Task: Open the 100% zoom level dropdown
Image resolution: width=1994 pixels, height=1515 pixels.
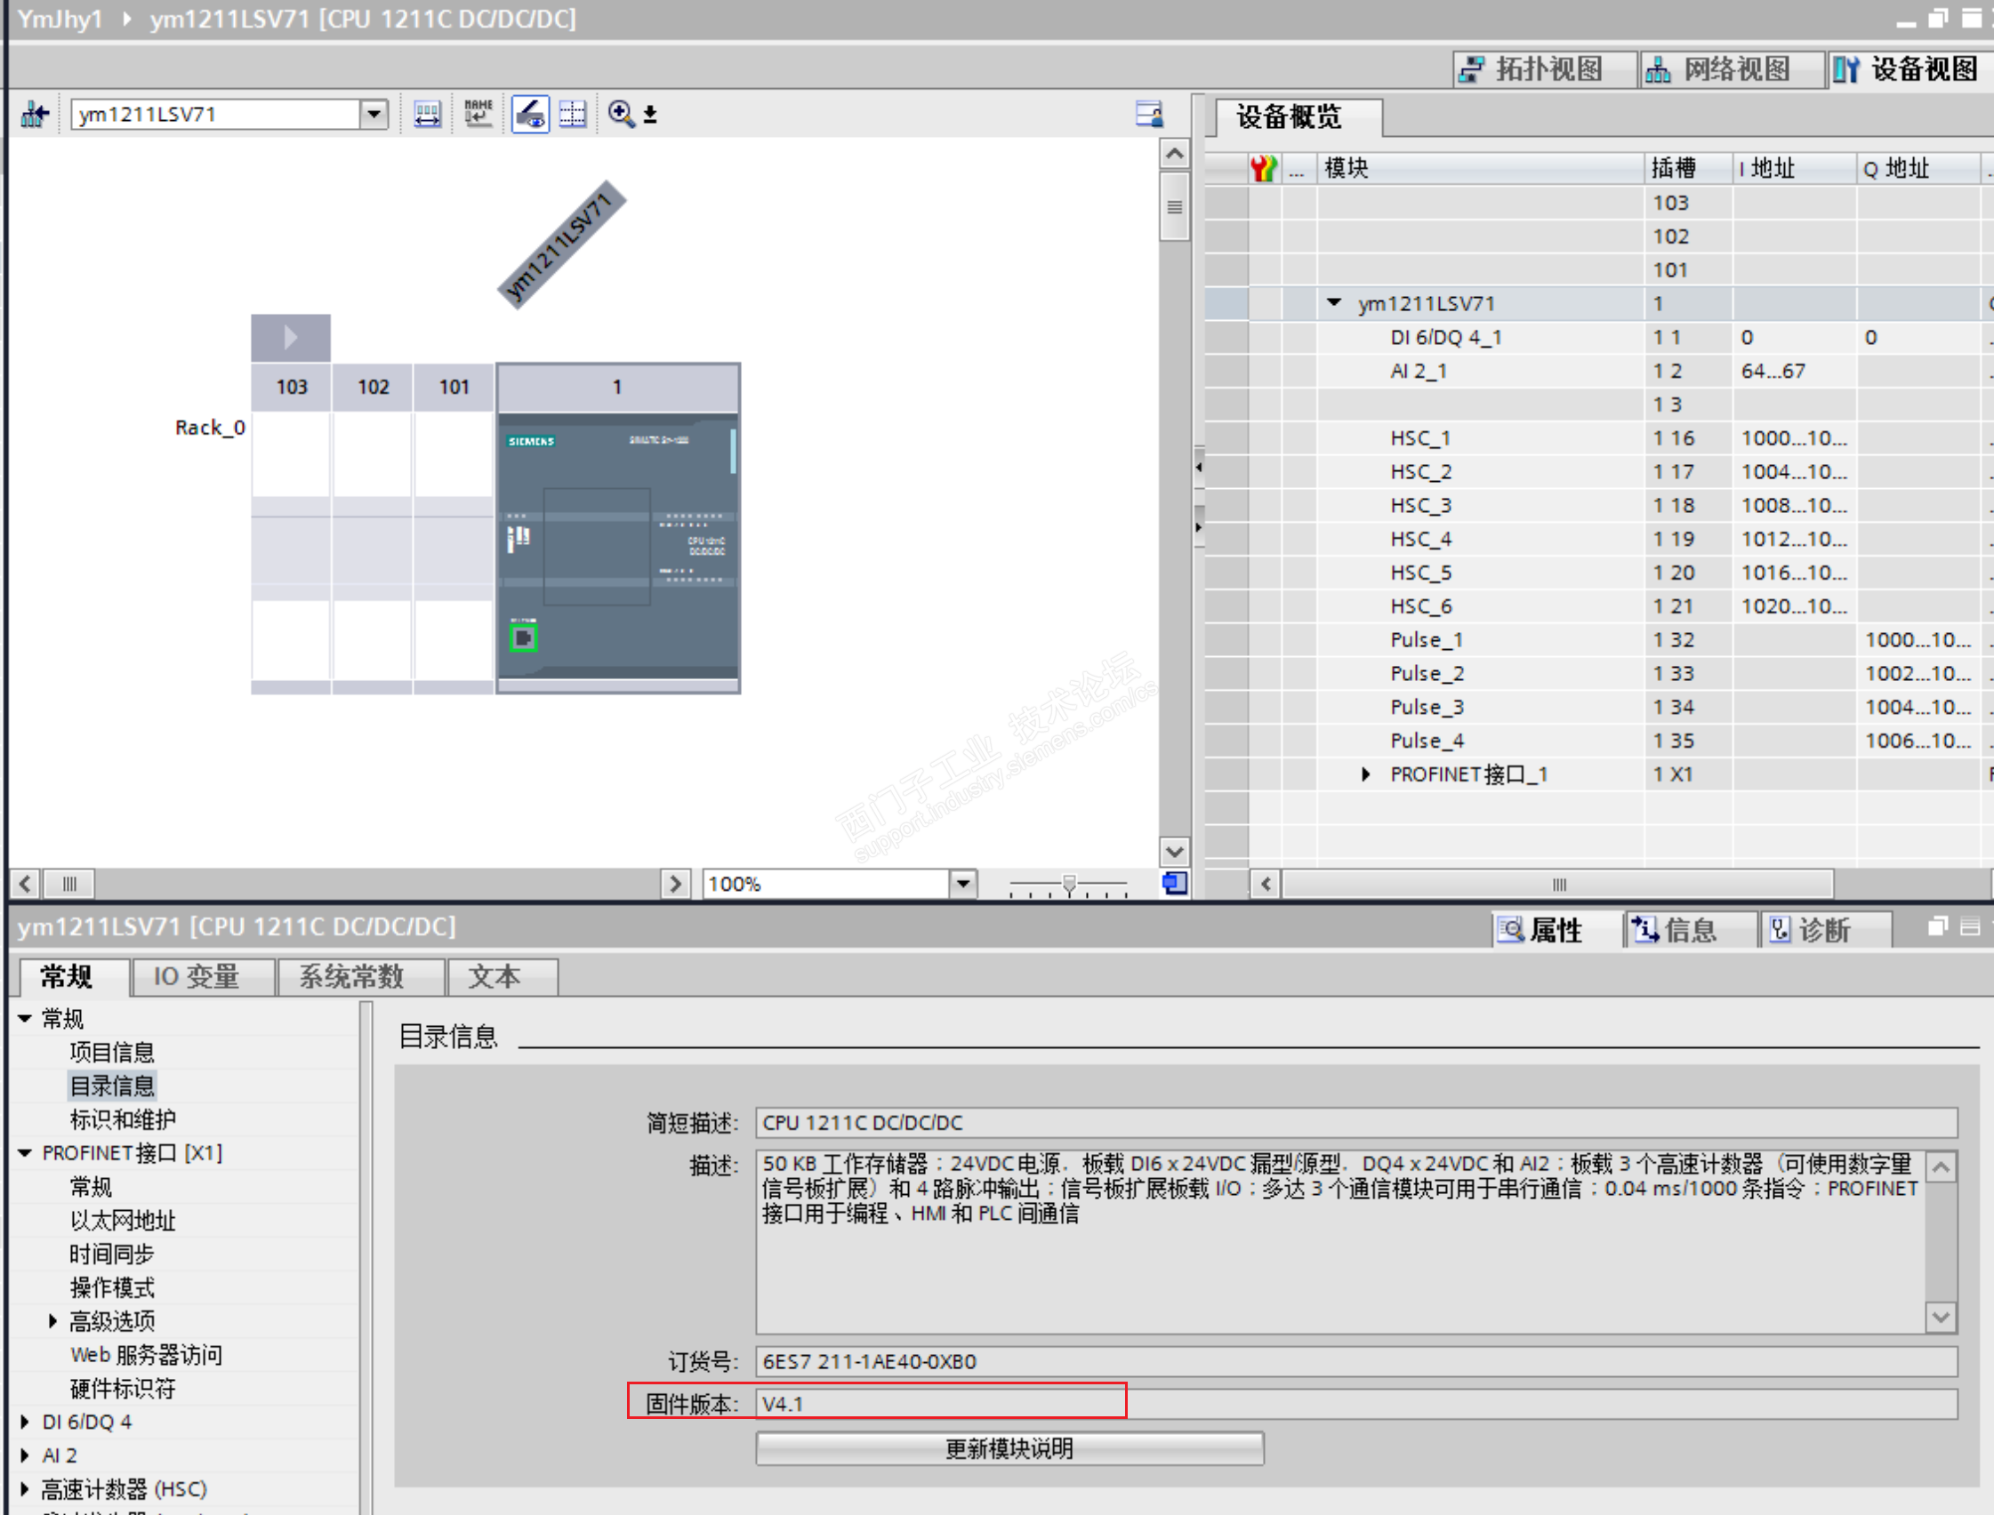Action: coord(963,884)
